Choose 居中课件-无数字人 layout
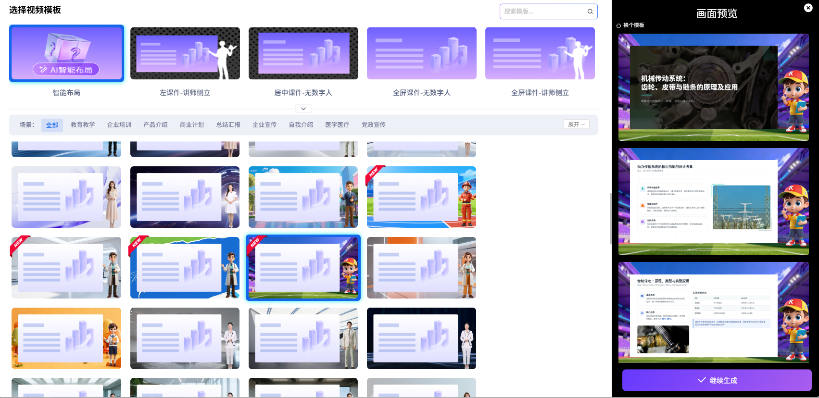The height and width of the screenshot is (398, 819). click(x=303, y=54)
